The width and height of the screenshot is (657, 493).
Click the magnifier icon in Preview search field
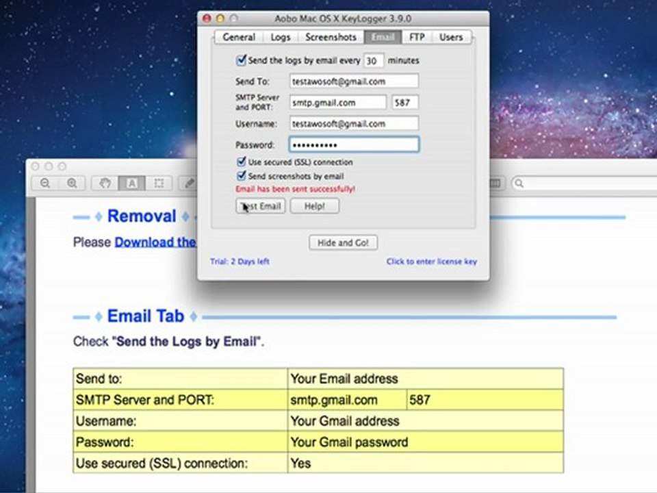pyautogui.click(x=519, y=184)
